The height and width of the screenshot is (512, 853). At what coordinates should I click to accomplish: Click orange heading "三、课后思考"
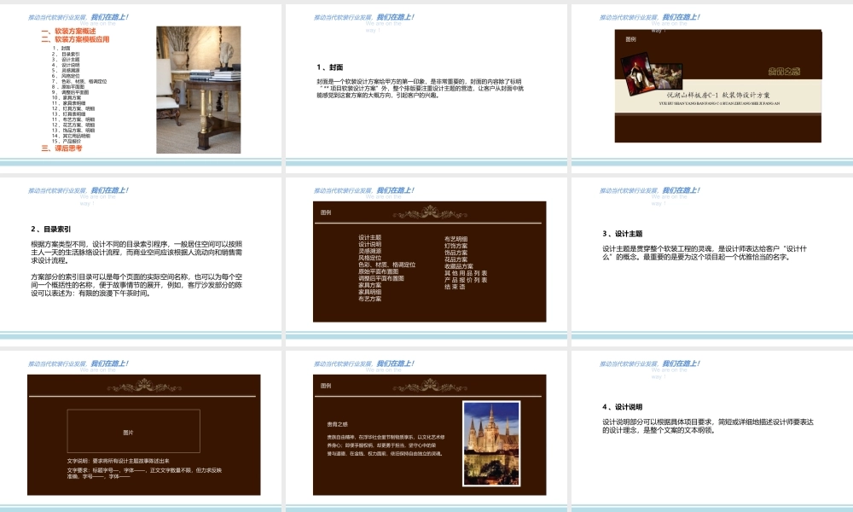point(61,148)
